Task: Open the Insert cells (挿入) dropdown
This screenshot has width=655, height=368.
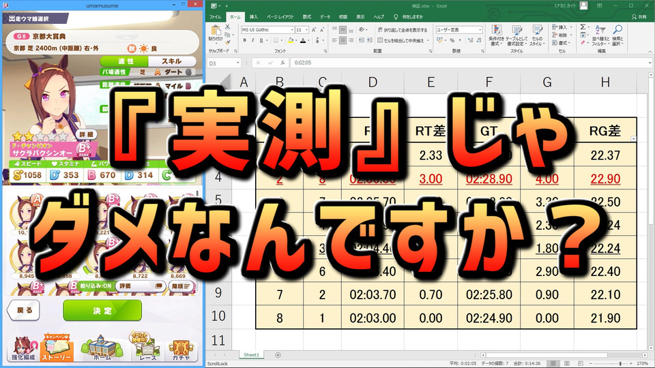Action: click(x=562, y=27)
